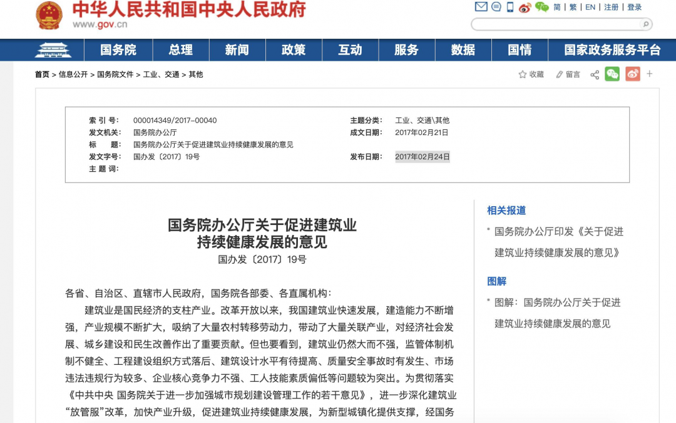Go to 工业、交通 in breadcrumb
The height and width of the screenshot is (423, 676).
tap(161, 74)
